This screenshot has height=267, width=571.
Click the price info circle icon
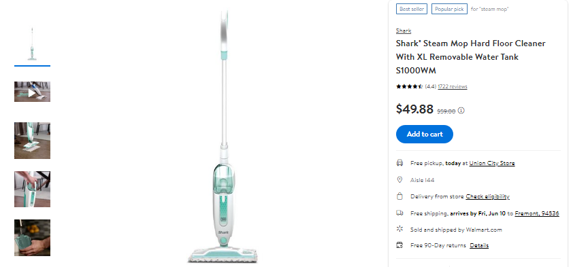[461, 111]
